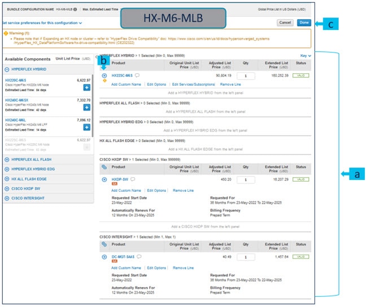The width and height of the screenshot is (367, 308).
Task: Click Edit Options for HX225C-M6S
Action: [156, 85]
